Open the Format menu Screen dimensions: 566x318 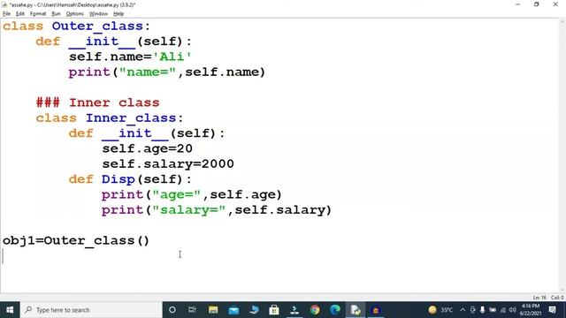point(38,14)
